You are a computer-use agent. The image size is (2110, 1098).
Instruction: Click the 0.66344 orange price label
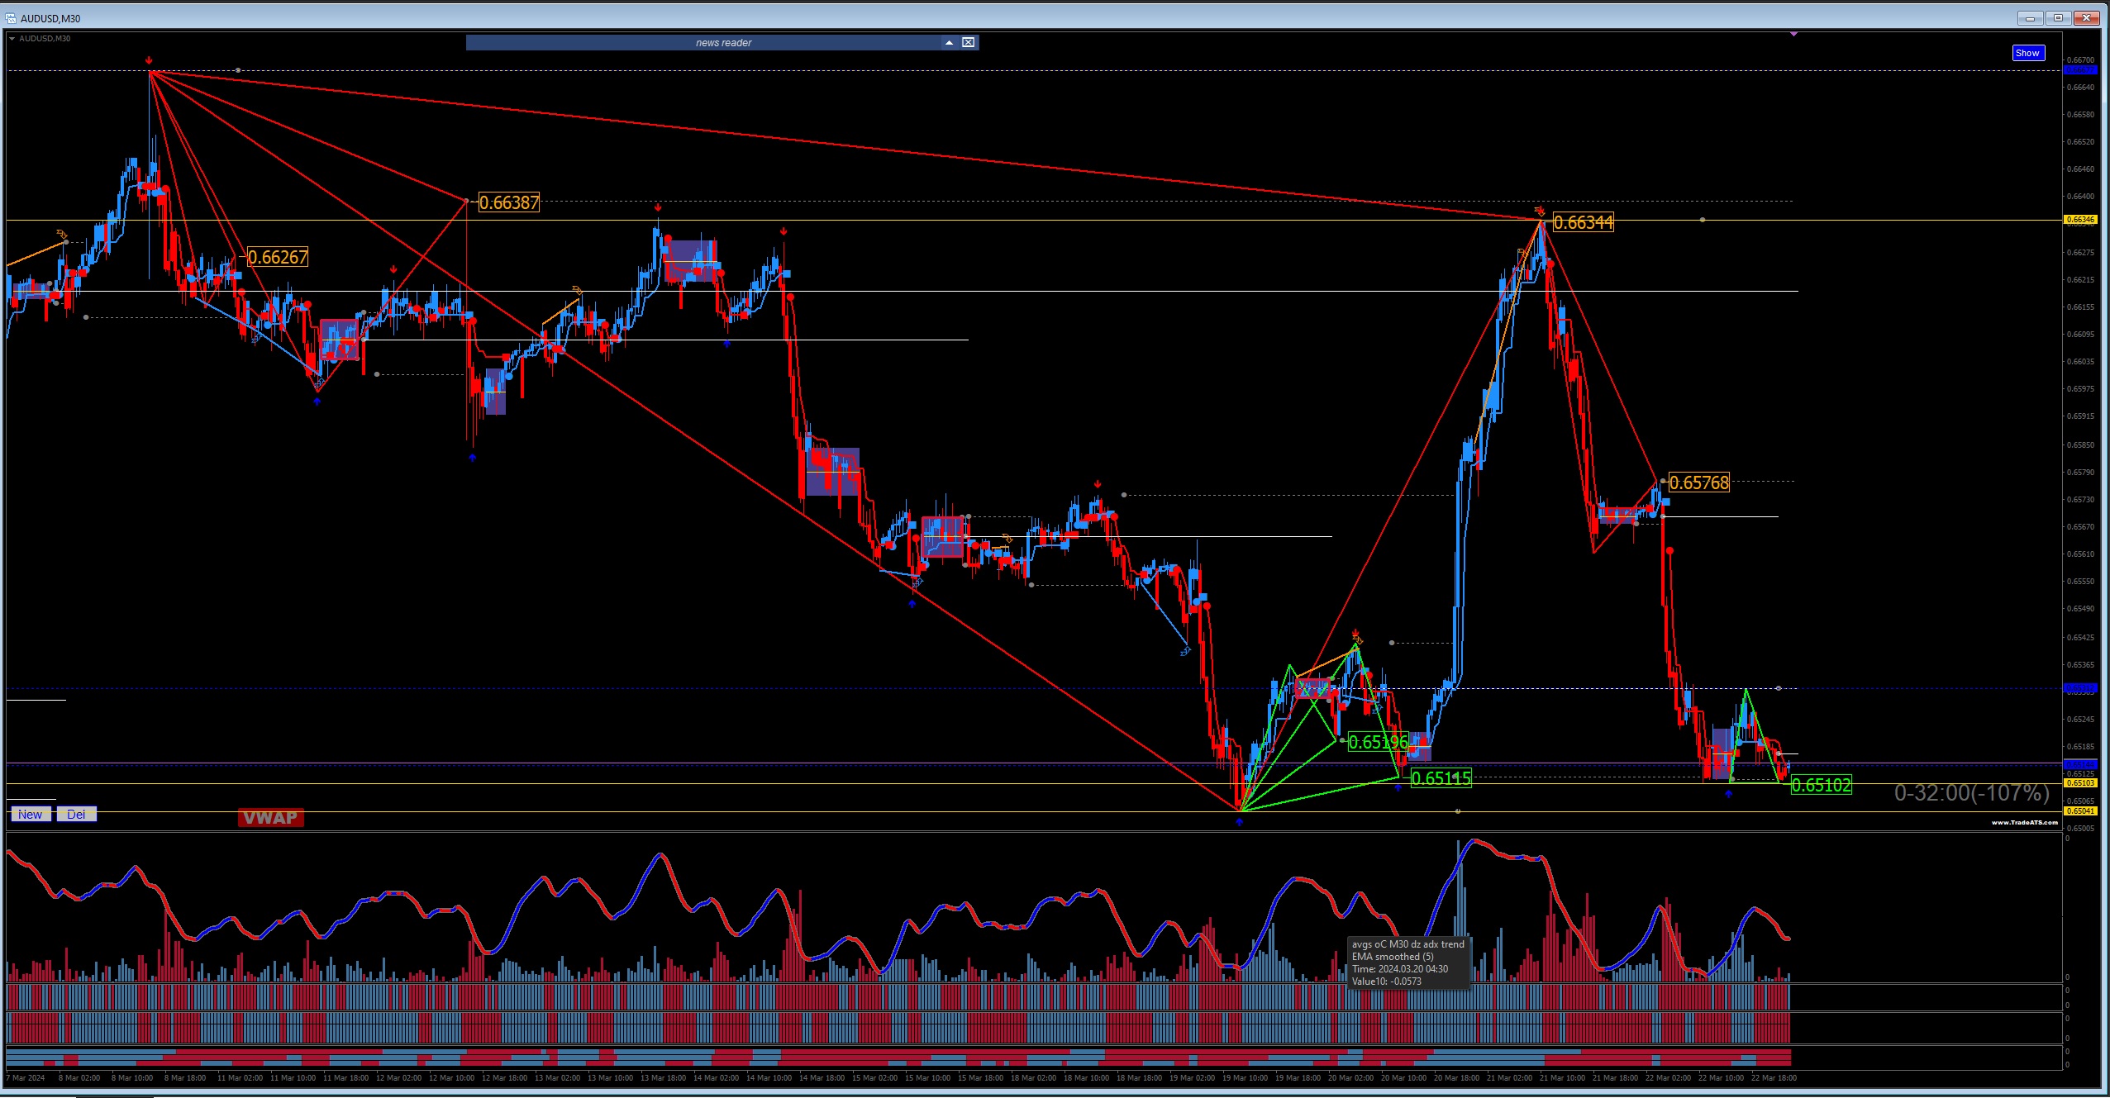pyautogui.click(x=1583, y=222)
